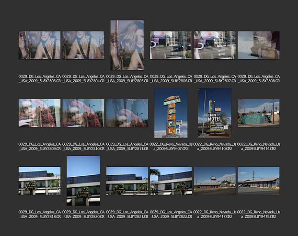This screenshot has height=236, width=298.
Task: Select thumbnail of image 5L8Y2807
Action: pyautogui.click(x=215, y=45)
